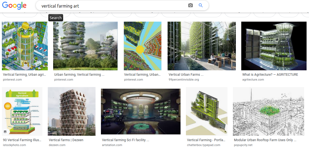Click the '90 Vertical Farming Illus...' title
The image size is (309, 149).
click(22, 140)
